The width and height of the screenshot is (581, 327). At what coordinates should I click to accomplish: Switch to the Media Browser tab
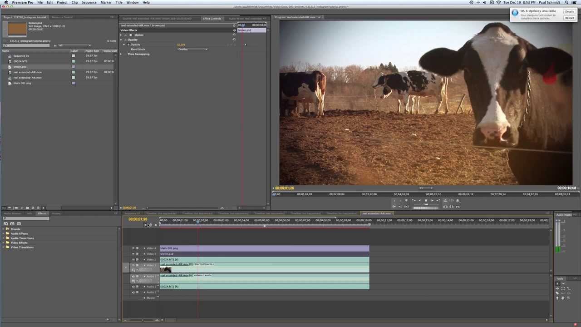tap(13, 213)
